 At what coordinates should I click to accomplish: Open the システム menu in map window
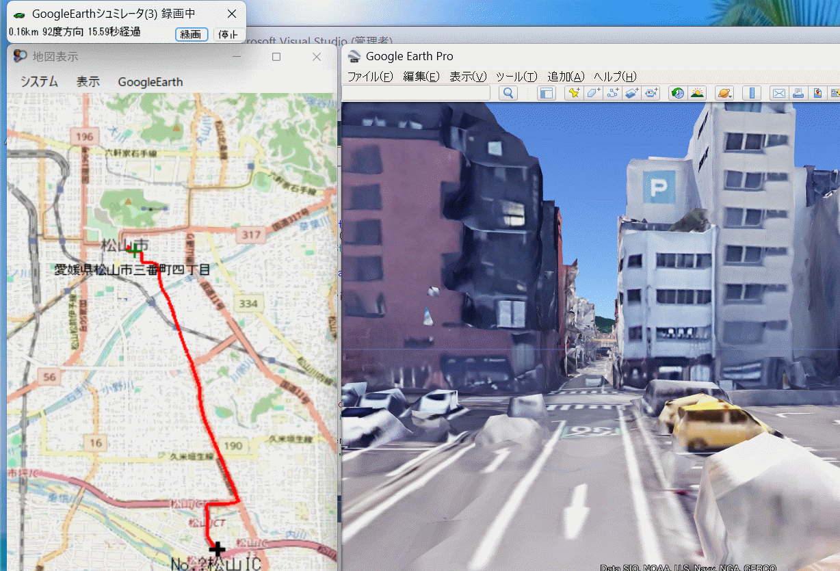pyautogui.click(x=39, y=82)
